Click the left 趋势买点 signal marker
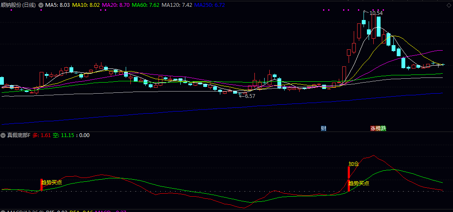The image size is (453, 212). [x=51, y=182]
